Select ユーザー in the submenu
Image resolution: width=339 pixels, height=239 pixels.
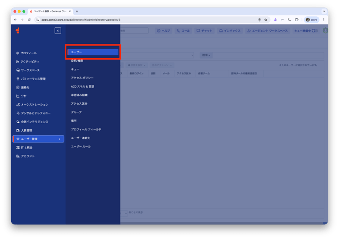(93, 52)
